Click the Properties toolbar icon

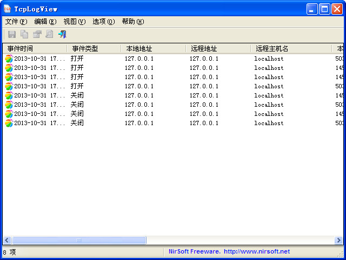coord(37,35)
